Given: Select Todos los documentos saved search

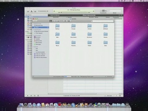Looking at the screenshot, I should 40,57.
